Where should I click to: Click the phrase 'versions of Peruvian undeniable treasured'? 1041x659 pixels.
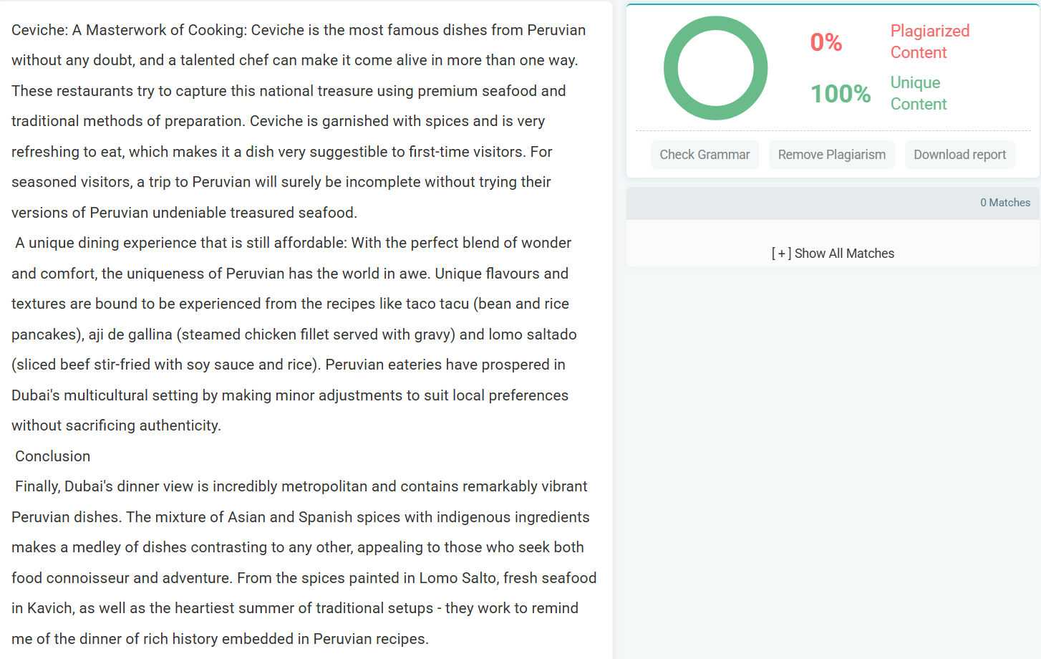[152, 213]
